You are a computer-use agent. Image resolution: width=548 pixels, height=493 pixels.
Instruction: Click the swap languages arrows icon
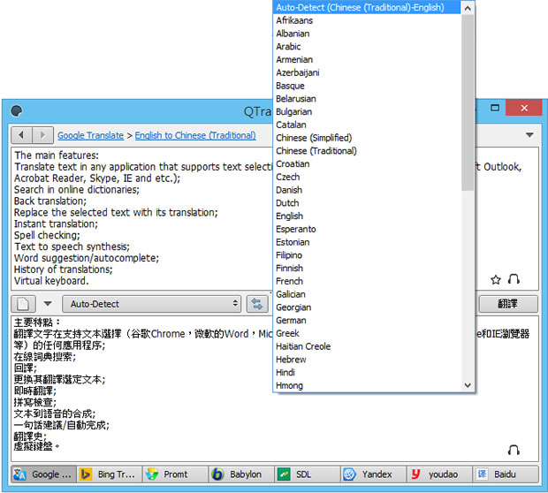click(256, 304)
